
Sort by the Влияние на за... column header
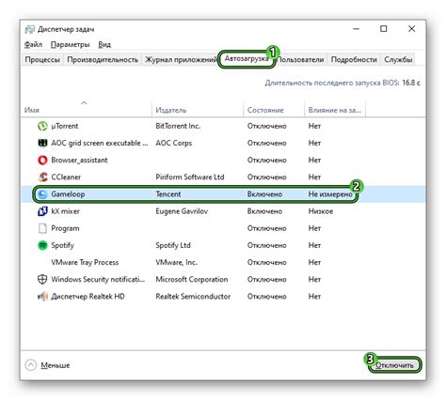(x=335, y=110)
